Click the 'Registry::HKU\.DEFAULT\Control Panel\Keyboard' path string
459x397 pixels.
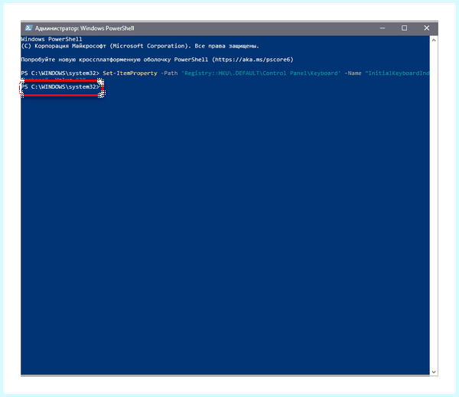261,73
